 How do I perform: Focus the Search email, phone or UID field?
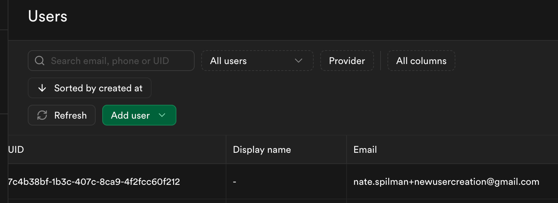[111, 61]
